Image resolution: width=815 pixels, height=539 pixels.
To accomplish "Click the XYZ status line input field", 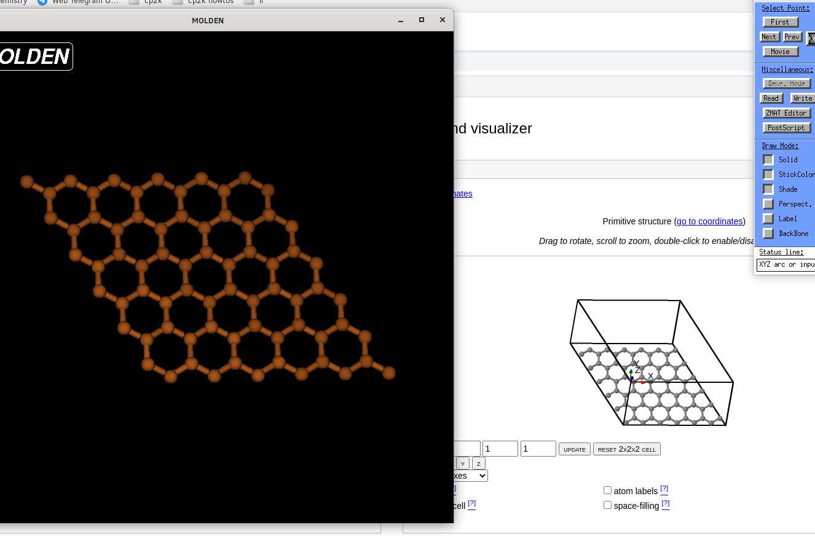I will pyautogui.click(x=785, y=264).
